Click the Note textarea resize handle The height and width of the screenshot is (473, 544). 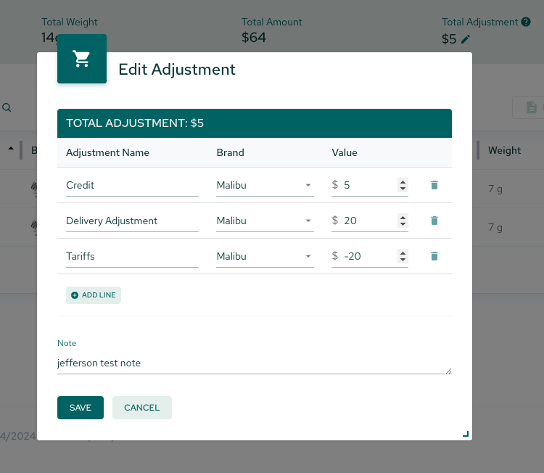[448, 371]
